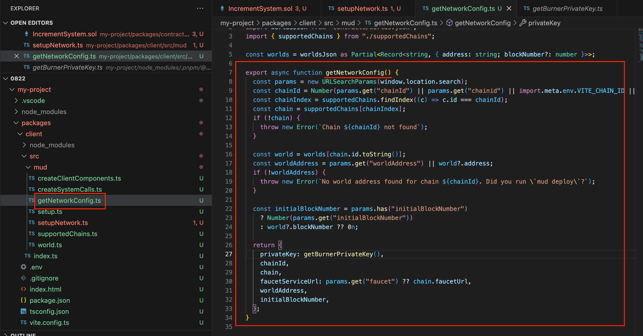Click the privateKey breadcrumb symbol
Image resolution: width=643 pixels, height=336 pixels.
click(x=545, y=23)
